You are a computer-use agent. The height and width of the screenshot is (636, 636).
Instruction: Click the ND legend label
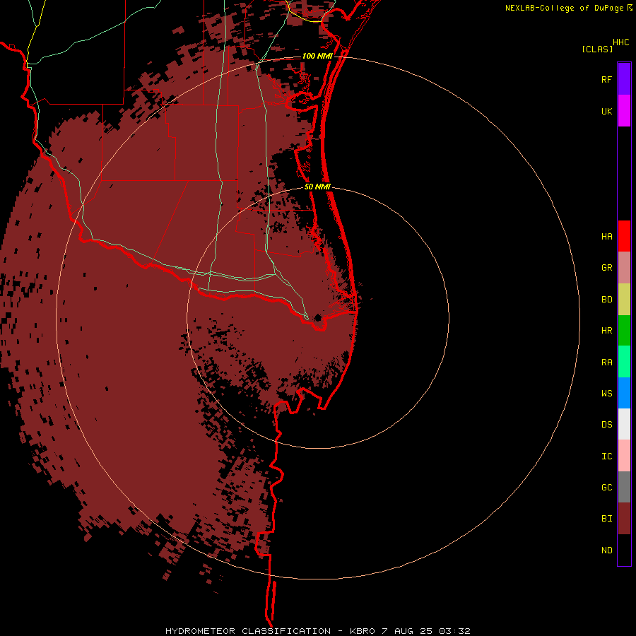pyautogui.click(x=606, y=550)
